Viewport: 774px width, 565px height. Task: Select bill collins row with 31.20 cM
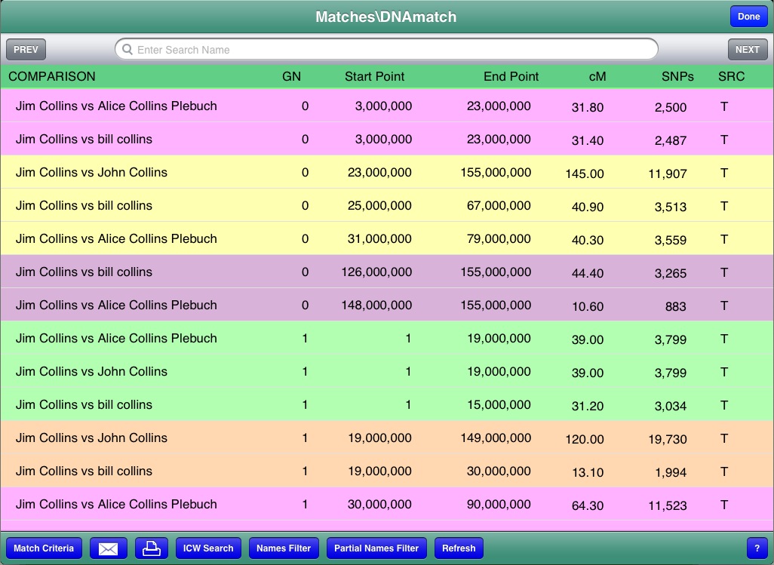click(387, 404)
